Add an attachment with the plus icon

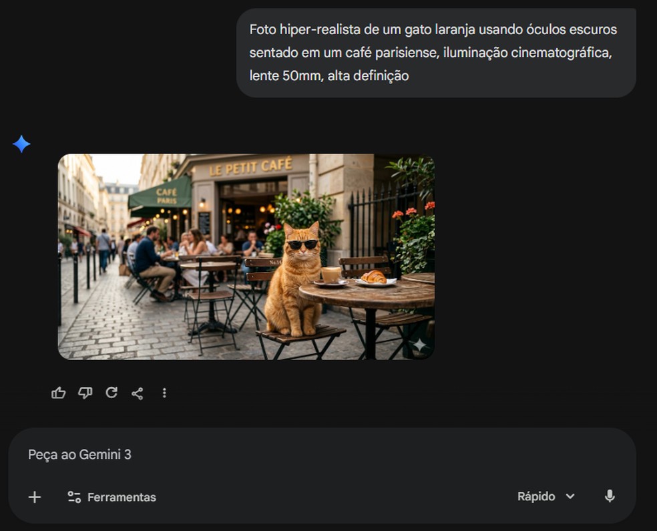click(35, 497)
